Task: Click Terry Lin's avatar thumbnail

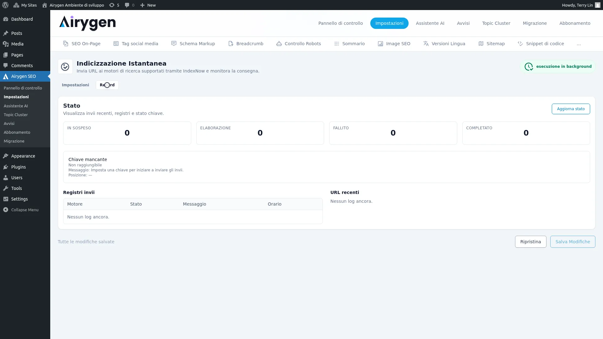Action: coord(597,5)
